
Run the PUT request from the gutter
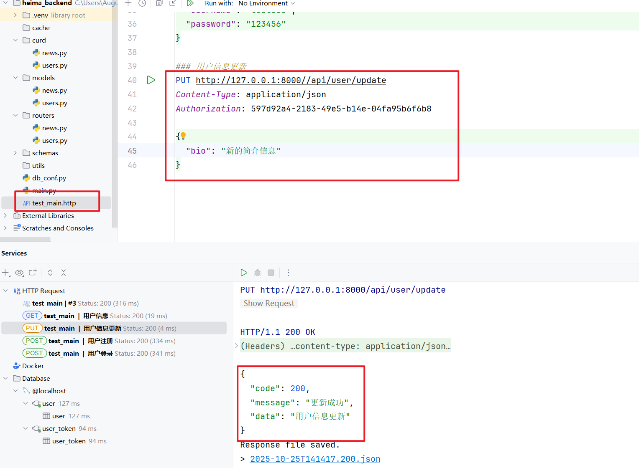click(151, 80)
